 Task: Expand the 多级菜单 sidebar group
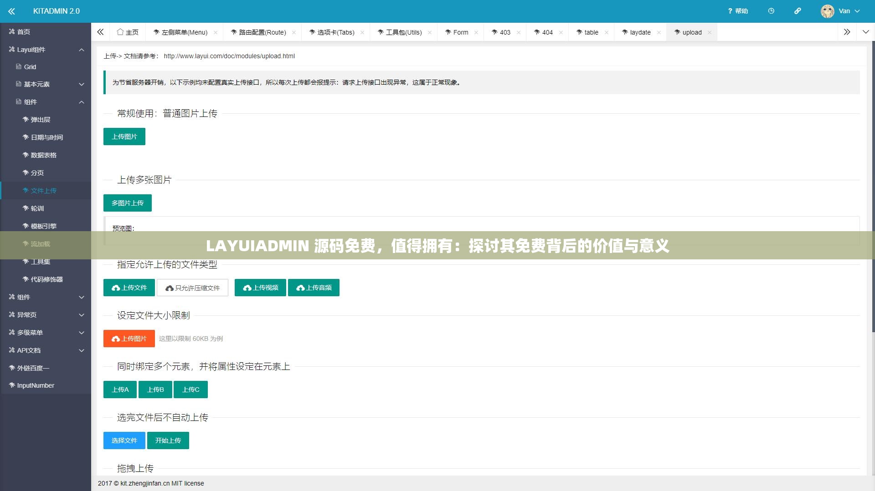(46, 333)
